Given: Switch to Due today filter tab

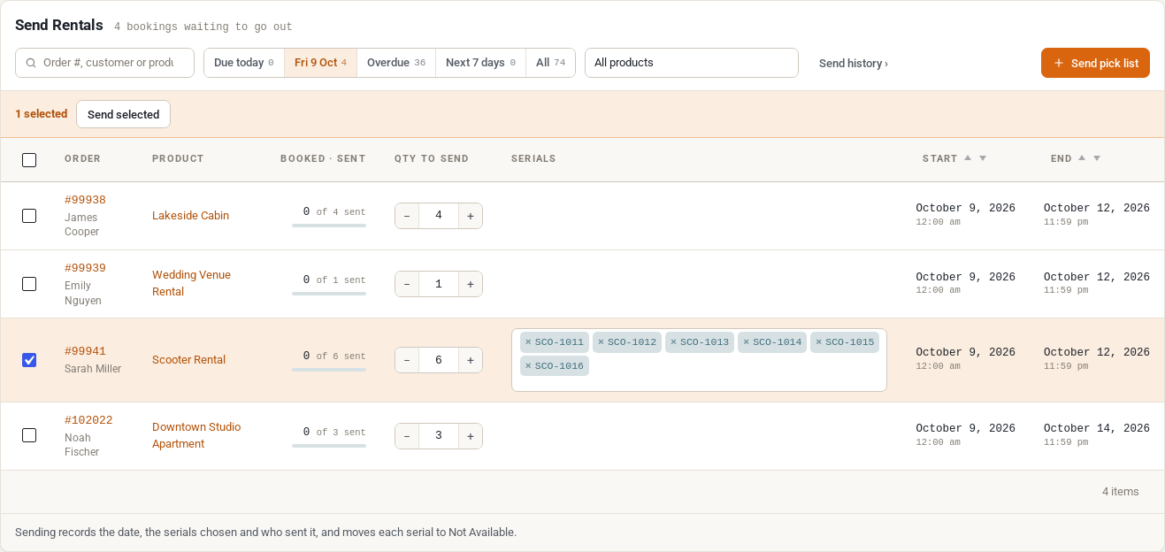Looking at the screenshot, I should [244, 63].
